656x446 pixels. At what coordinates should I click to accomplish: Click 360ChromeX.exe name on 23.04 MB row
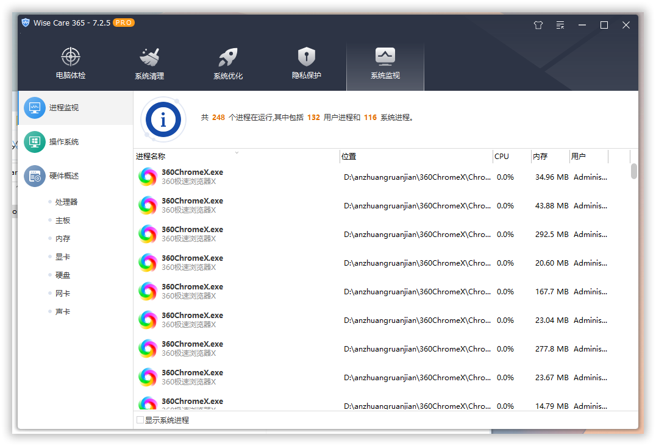tap(193, 315)
